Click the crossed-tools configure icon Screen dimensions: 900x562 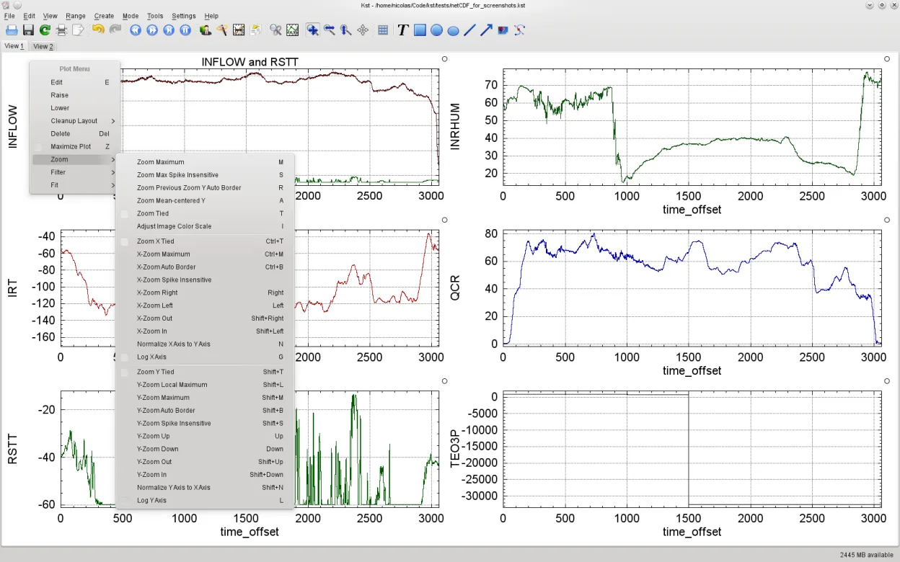pos(275,30)
